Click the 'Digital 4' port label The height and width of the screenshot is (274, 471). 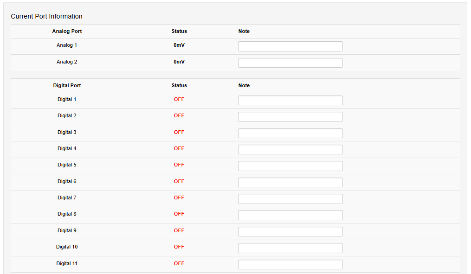[x=67, y=148]
